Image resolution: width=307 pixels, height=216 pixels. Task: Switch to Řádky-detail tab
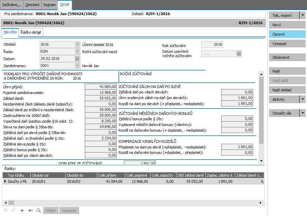click(31, 33)
